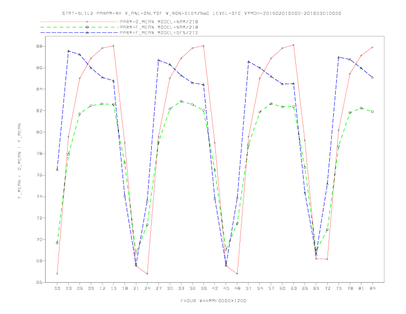Click x-axis tick label 63
Viewport: 406px width, 314px height.
[294, 288]
